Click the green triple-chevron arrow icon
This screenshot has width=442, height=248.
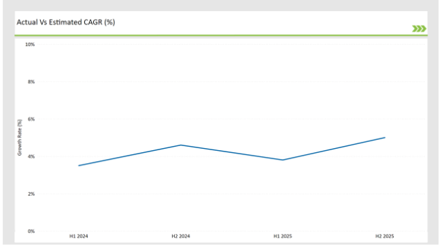click(x=419, y=29)
